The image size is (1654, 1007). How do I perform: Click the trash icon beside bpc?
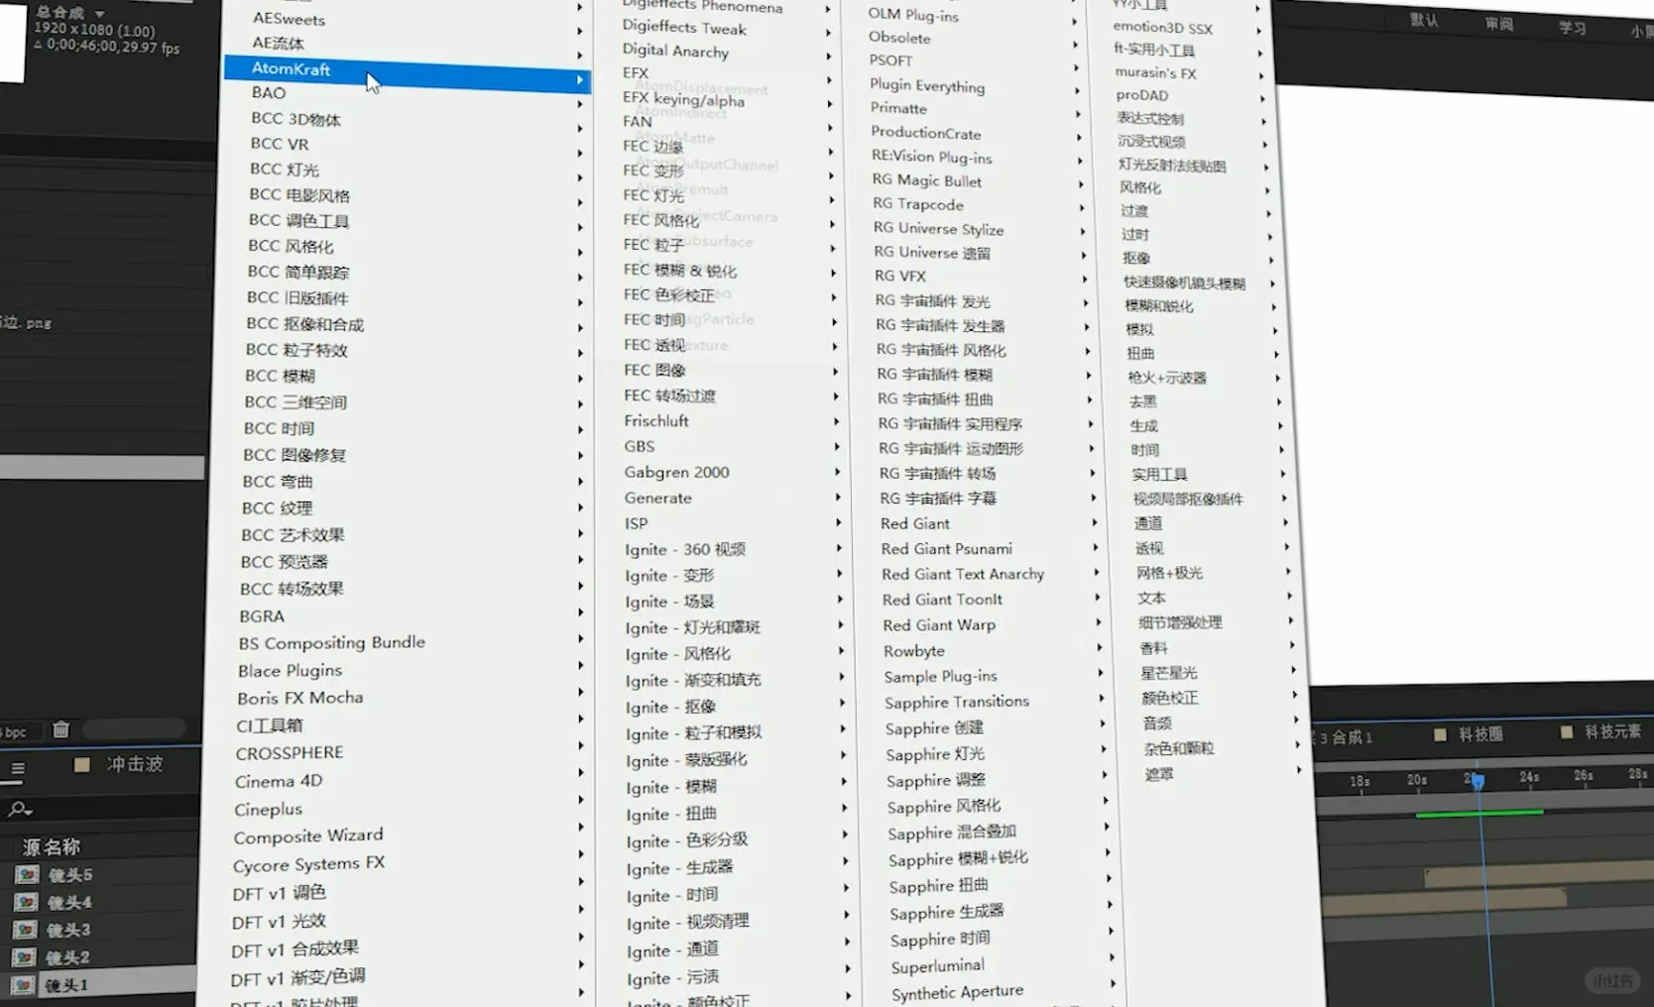point(60,729)
